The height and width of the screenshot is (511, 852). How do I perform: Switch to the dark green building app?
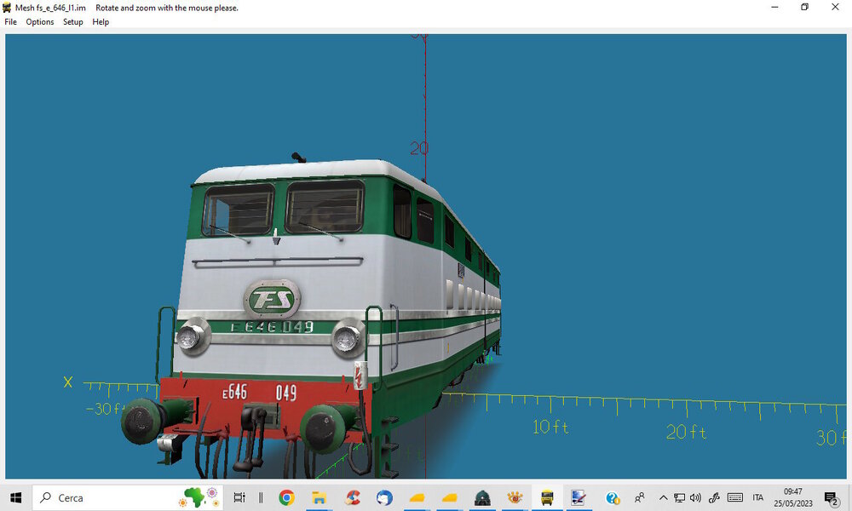pyautogui.click(x=482, y=497)
